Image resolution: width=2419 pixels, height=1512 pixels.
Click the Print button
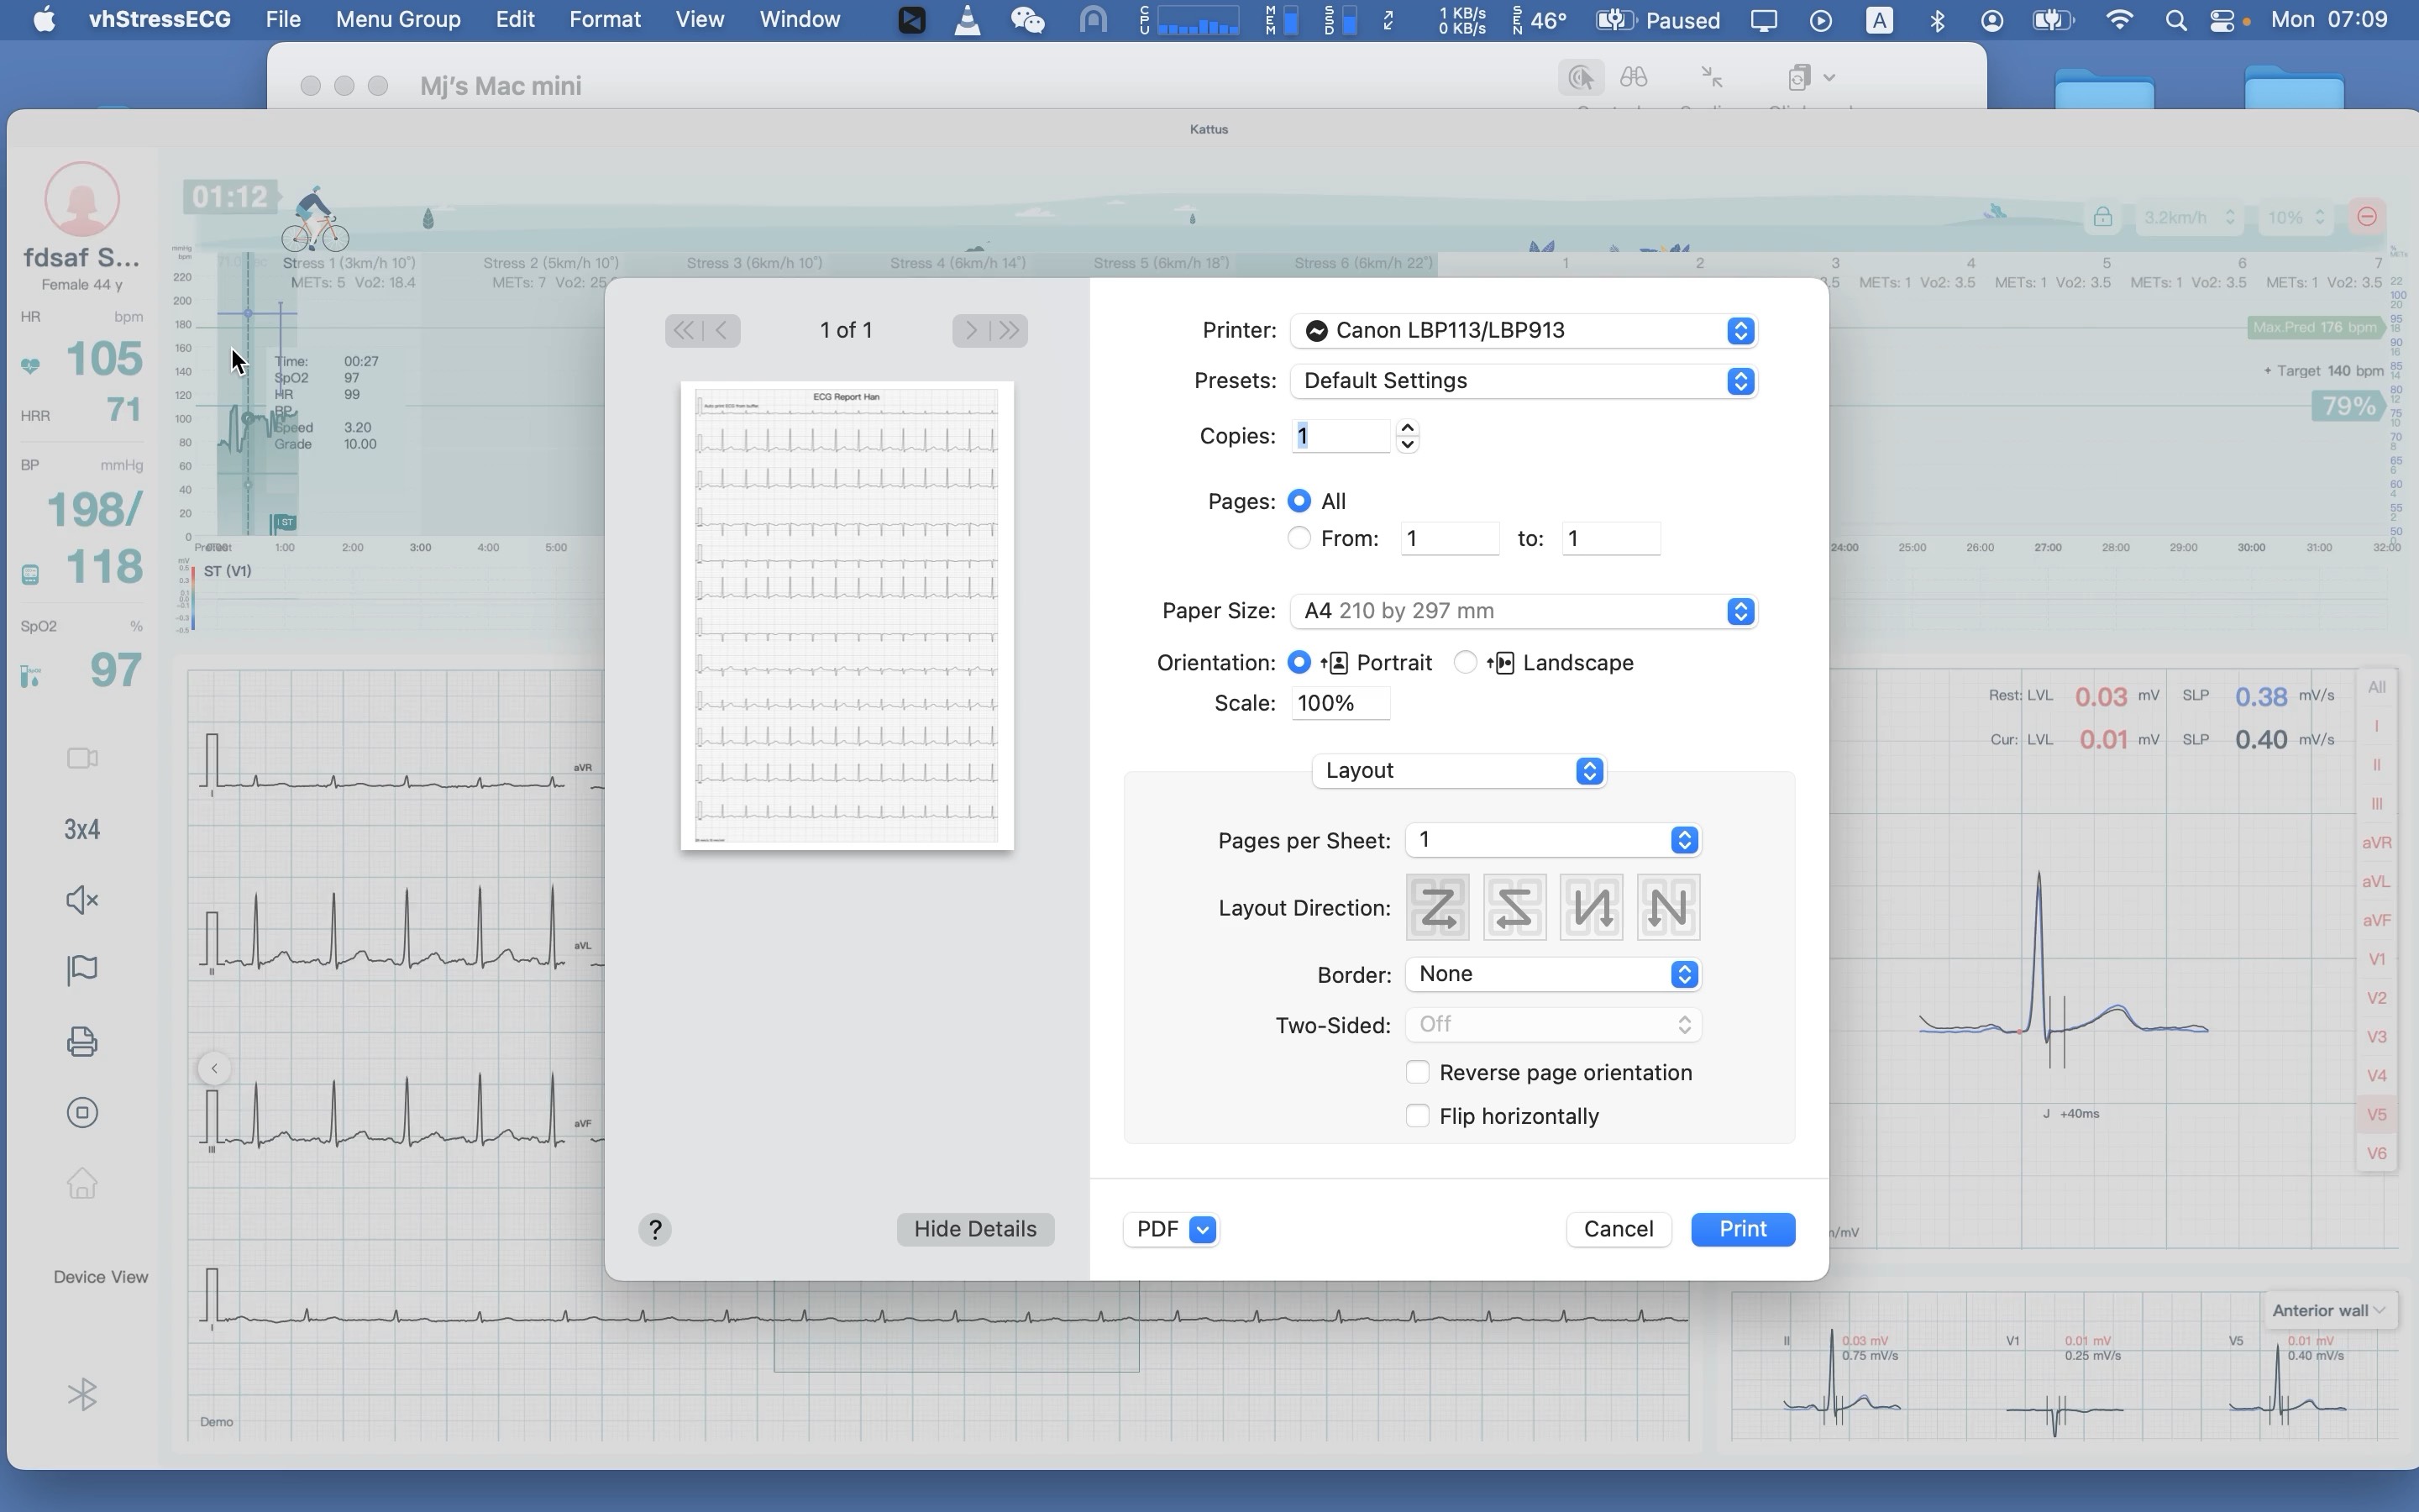[x=1742, y=1229]
